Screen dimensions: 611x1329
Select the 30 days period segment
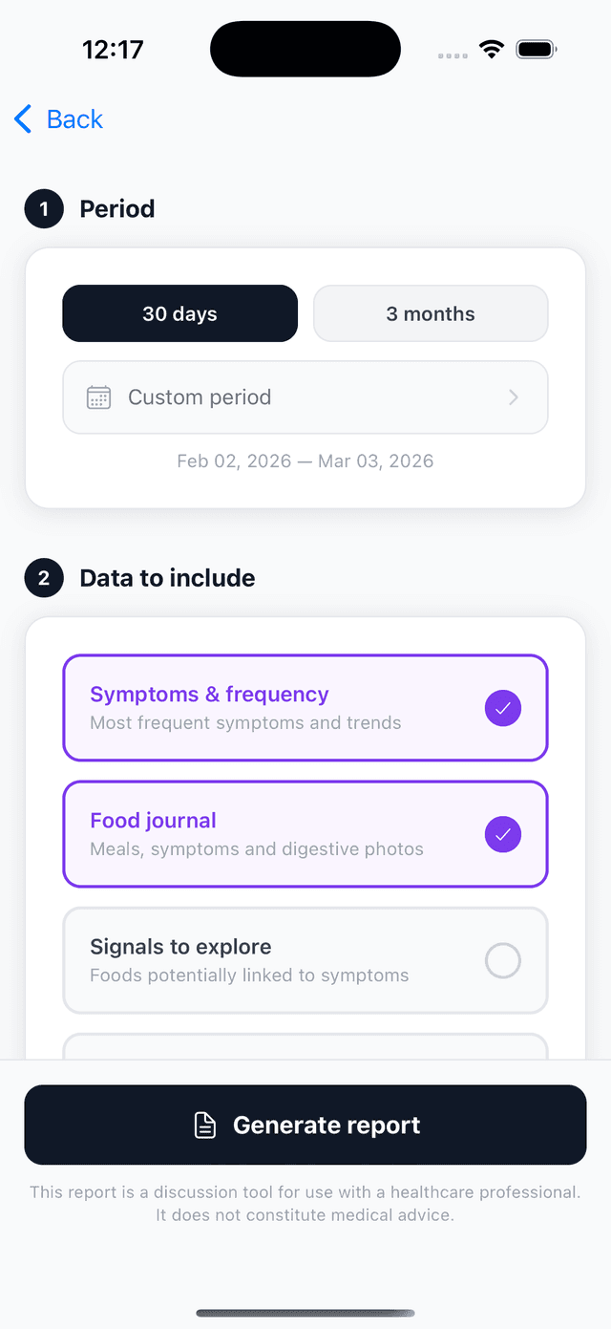179,313
